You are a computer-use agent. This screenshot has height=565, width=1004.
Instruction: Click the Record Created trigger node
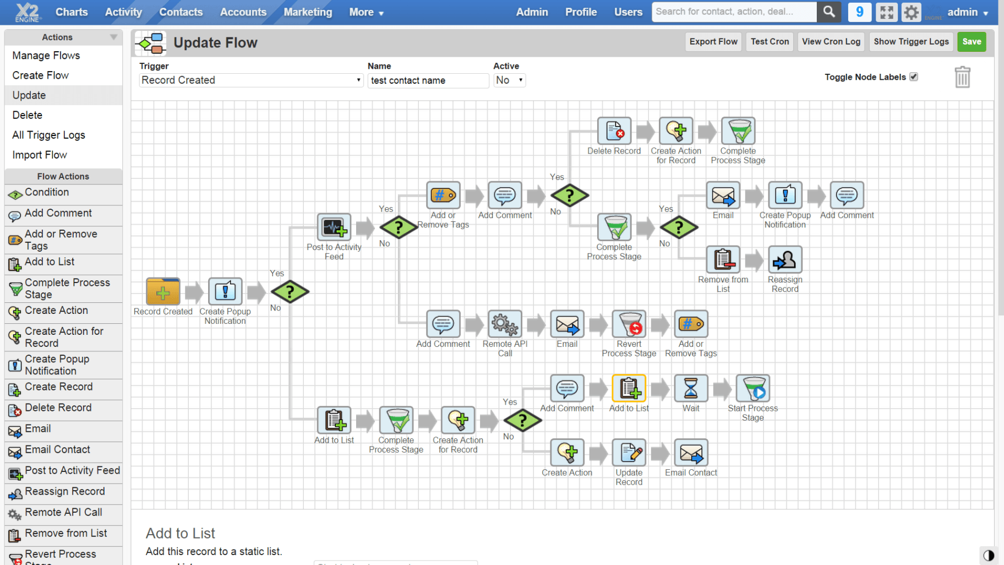click(x=163, y=291)
